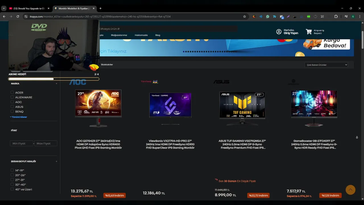
Task: Click the green box extension icon
Action: 309,17
